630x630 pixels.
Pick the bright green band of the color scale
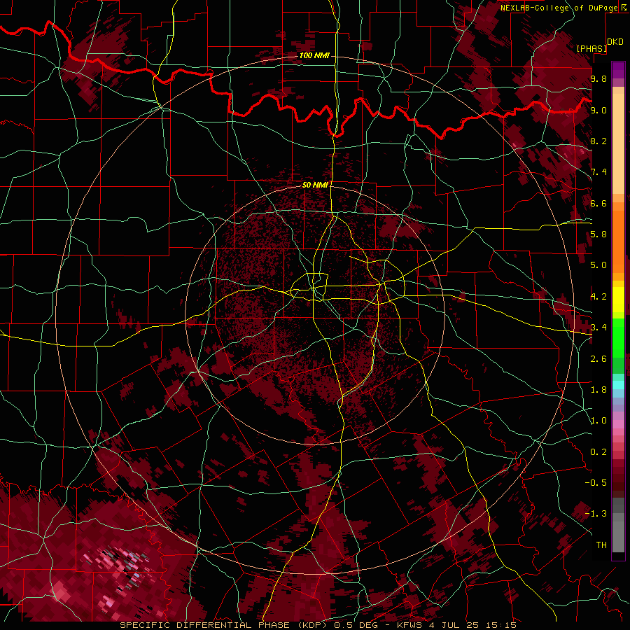(x=618, y=338)
